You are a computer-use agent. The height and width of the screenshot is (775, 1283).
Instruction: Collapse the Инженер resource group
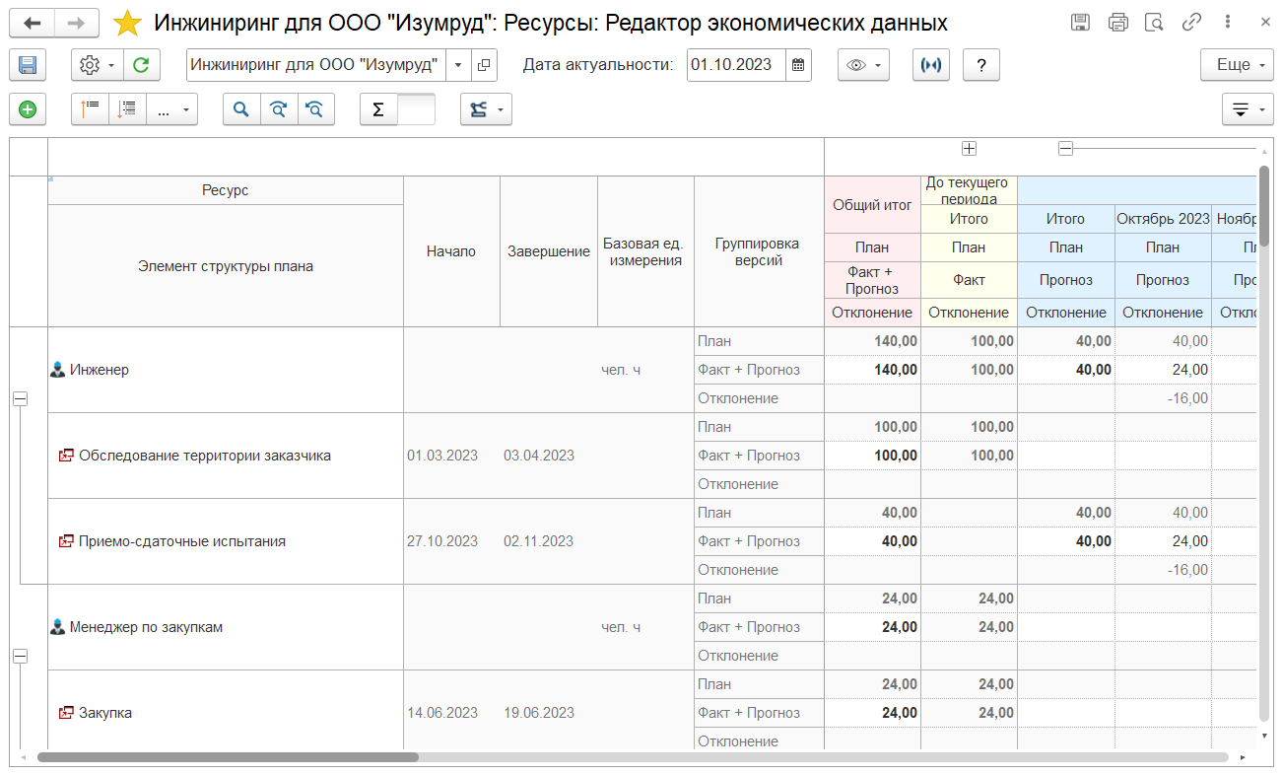[x=20, y=398]
